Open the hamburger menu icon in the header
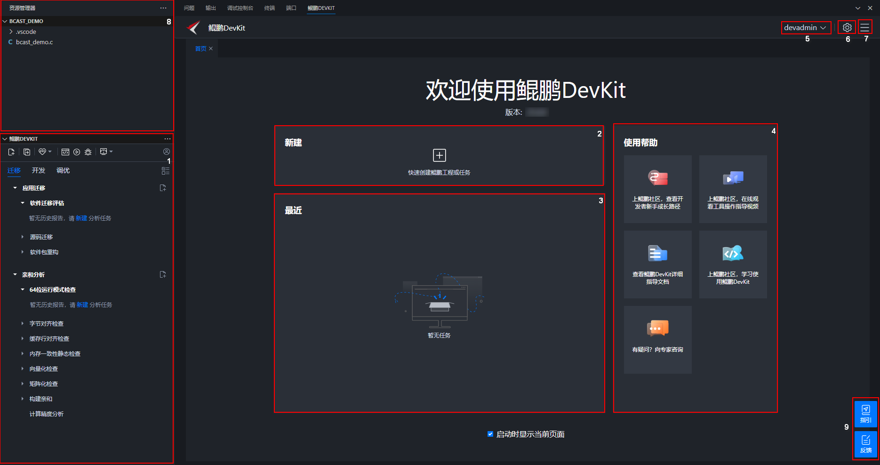880x465 pixels. 864,27
